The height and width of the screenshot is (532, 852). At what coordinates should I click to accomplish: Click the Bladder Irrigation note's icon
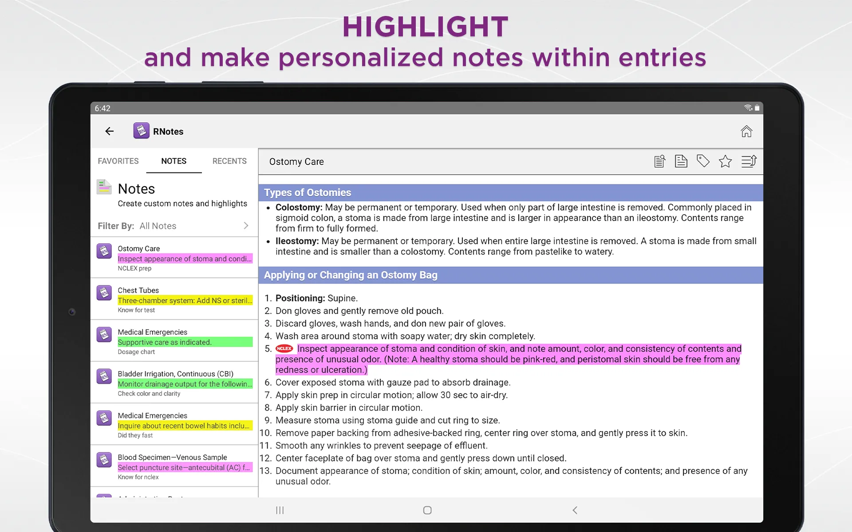pos(104,376)
